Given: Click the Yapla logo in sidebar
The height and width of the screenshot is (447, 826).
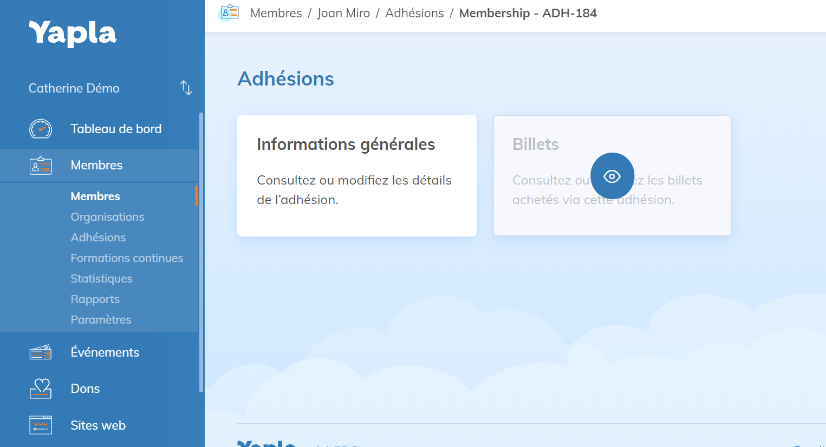Looking at the screenshot, I should click(72, 34).
